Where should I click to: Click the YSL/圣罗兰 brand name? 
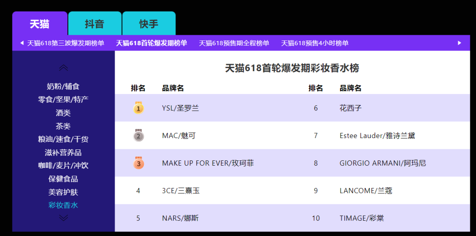(x=180, y=108)
